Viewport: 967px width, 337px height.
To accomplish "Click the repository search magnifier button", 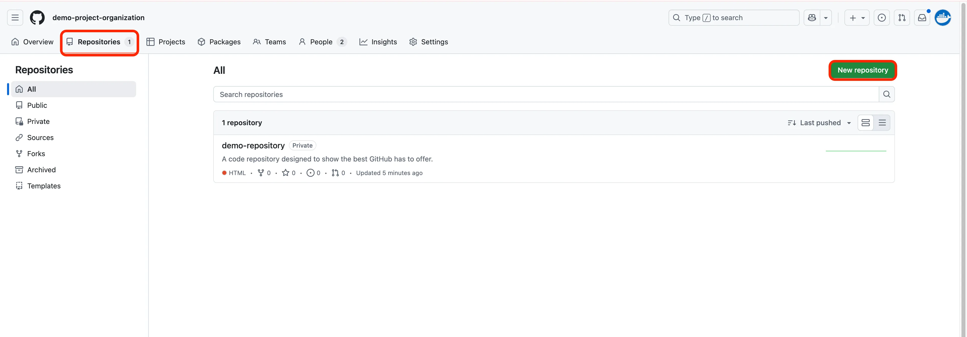I will (886, 94).
